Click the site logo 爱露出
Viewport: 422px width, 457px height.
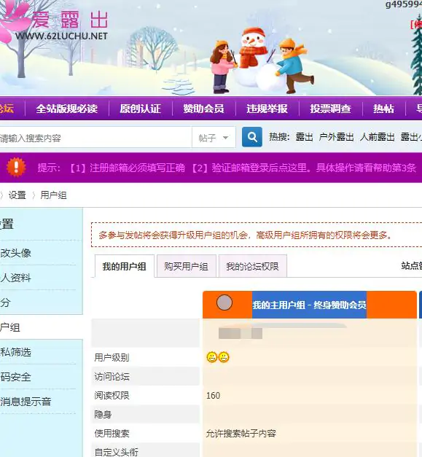(69, 20)
